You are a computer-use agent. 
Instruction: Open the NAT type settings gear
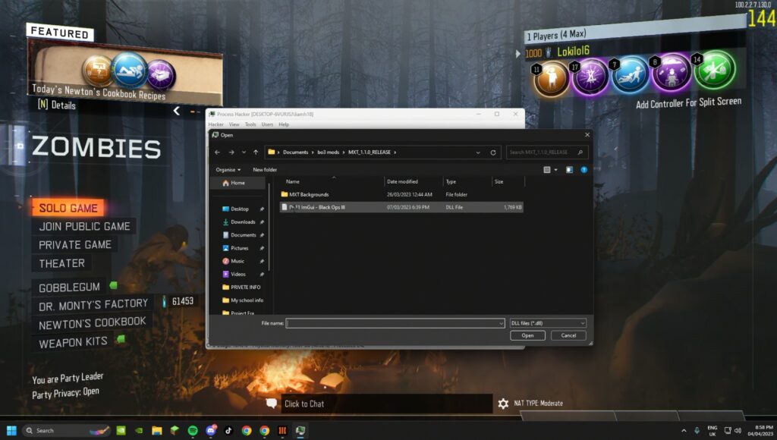click(503, 404)
